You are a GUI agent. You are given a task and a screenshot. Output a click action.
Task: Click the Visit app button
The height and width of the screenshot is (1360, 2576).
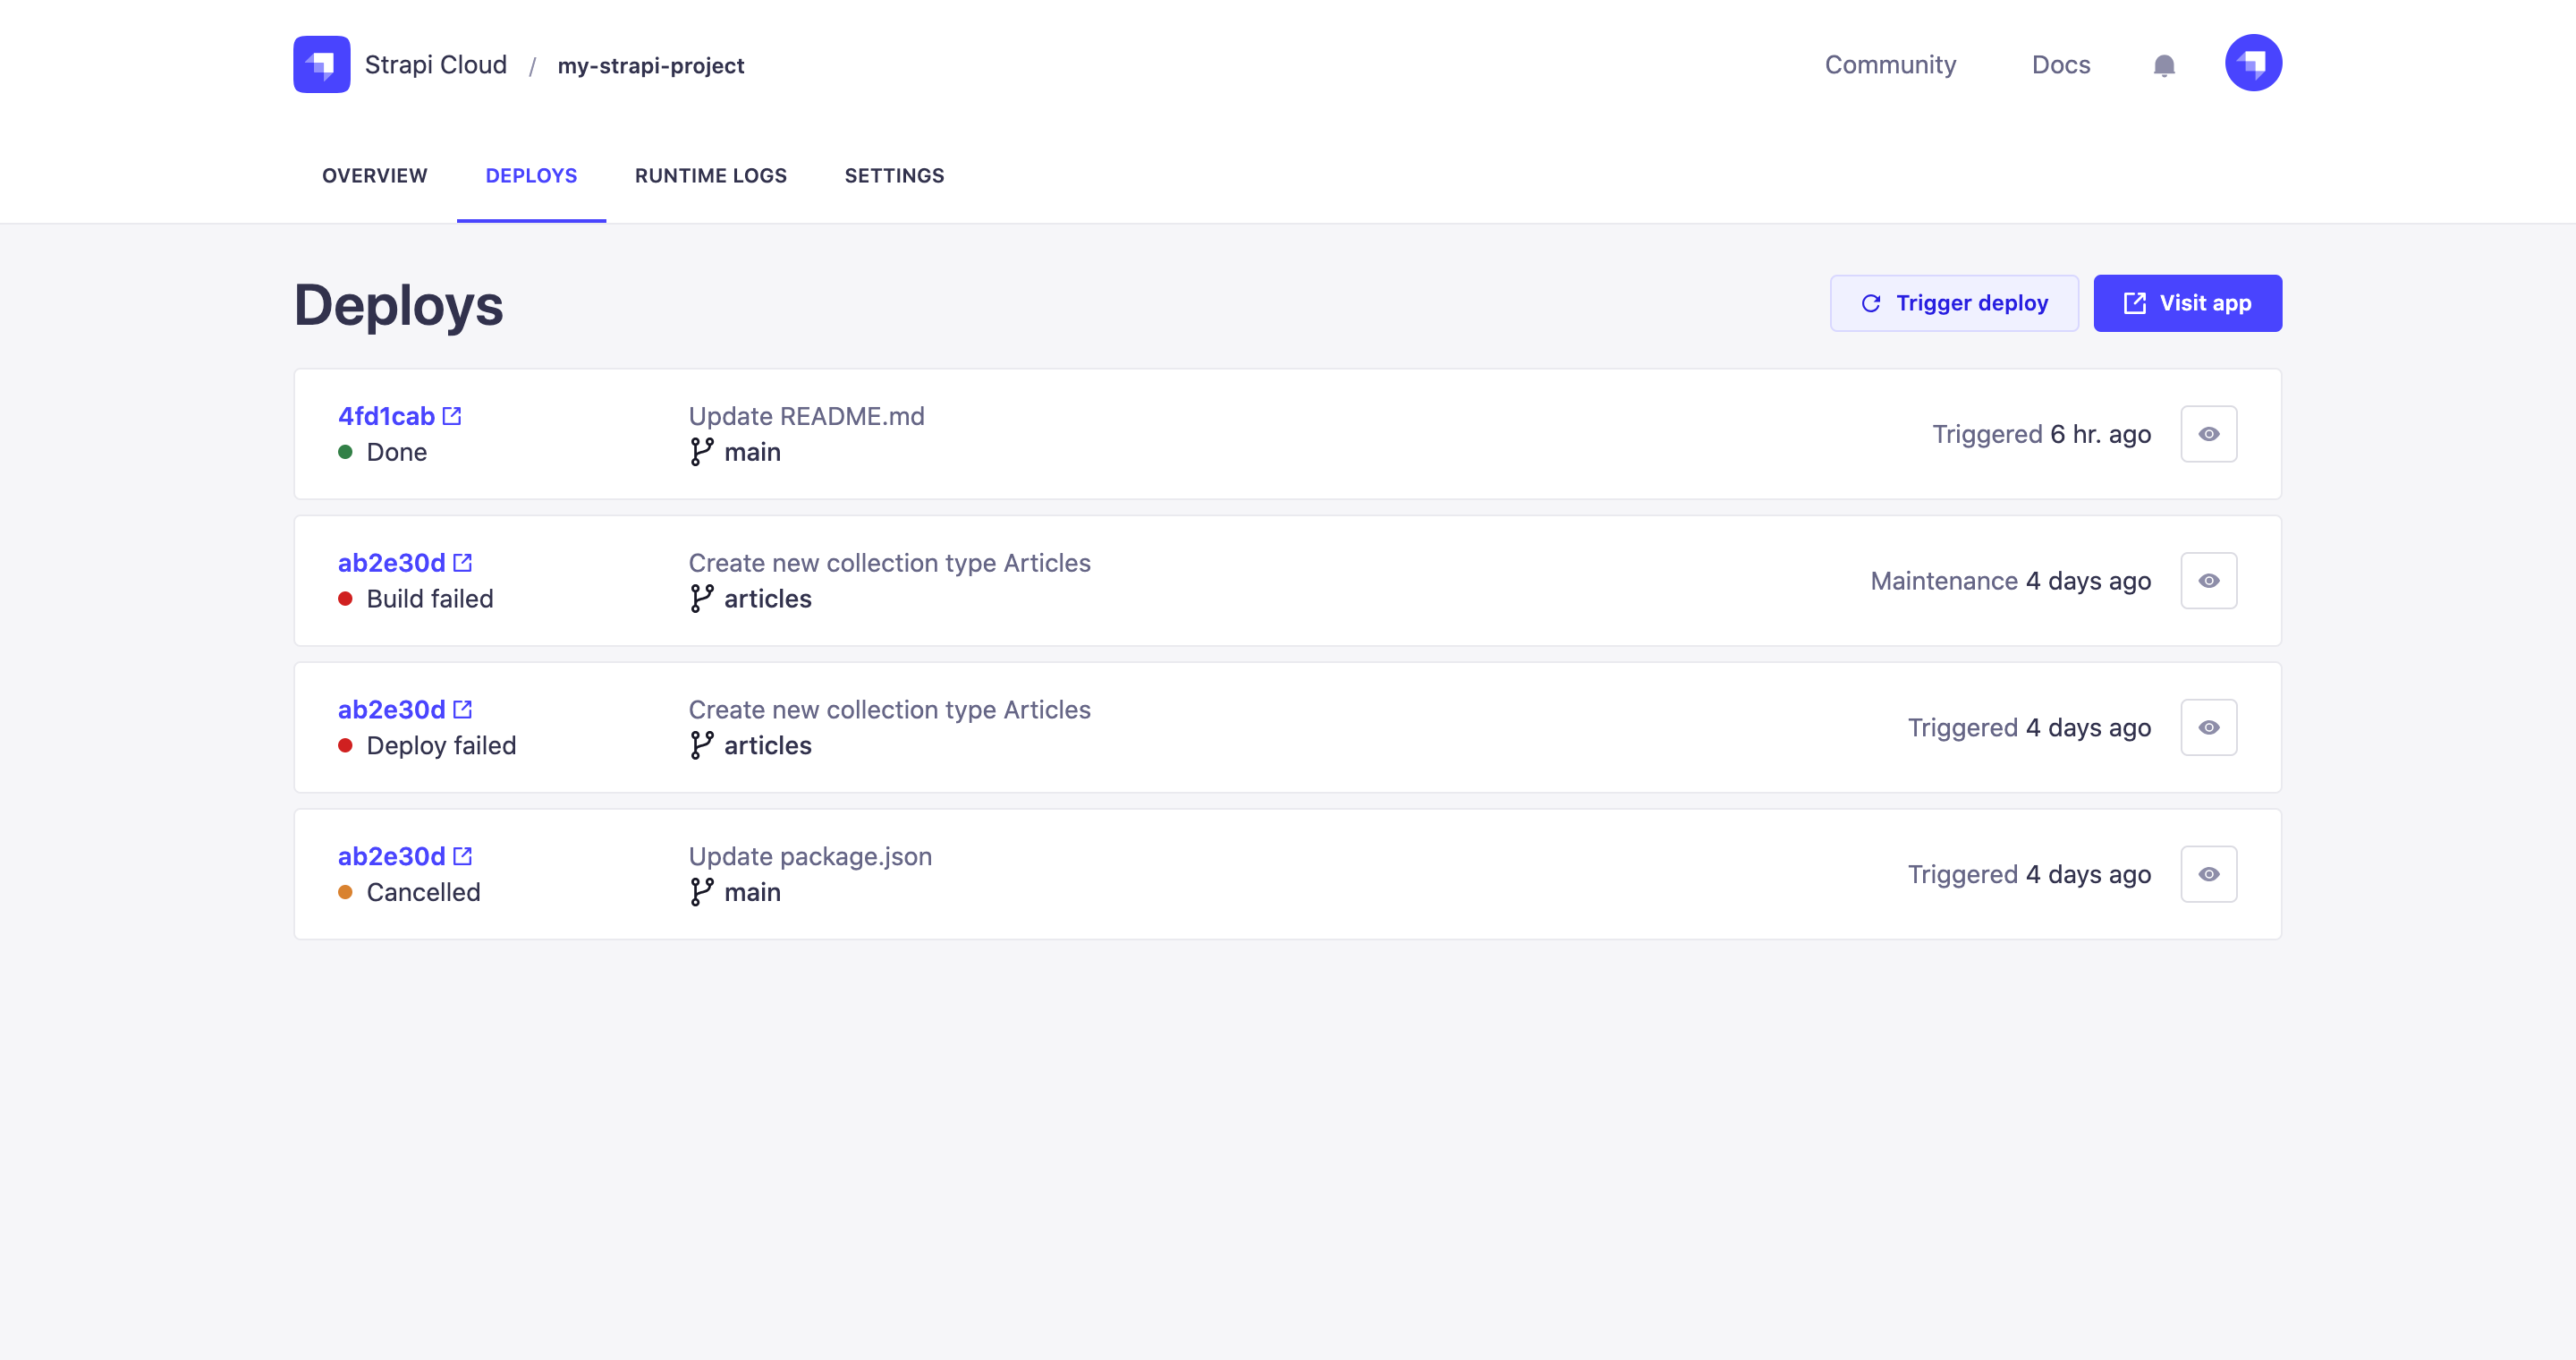pos(2187,303)
